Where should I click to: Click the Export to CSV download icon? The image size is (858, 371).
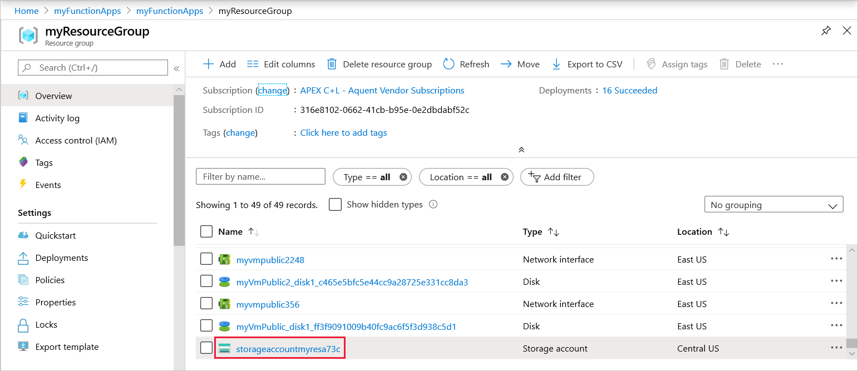click(x=556, y=65)
